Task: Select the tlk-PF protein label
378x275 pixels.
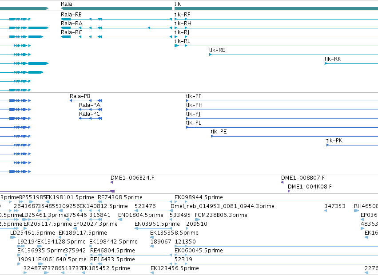Action: (x=193, y=96)
